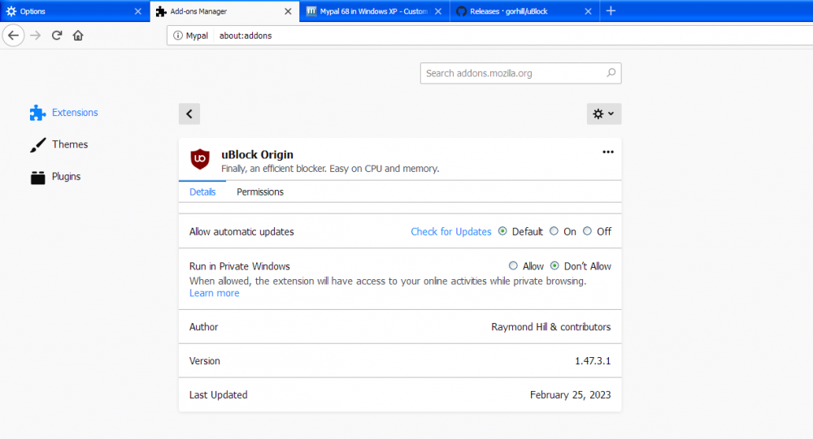This screenshot has width=813, height=439.
Task: Reload the current page
Action: pyautogui.click(x=57, y=36)
